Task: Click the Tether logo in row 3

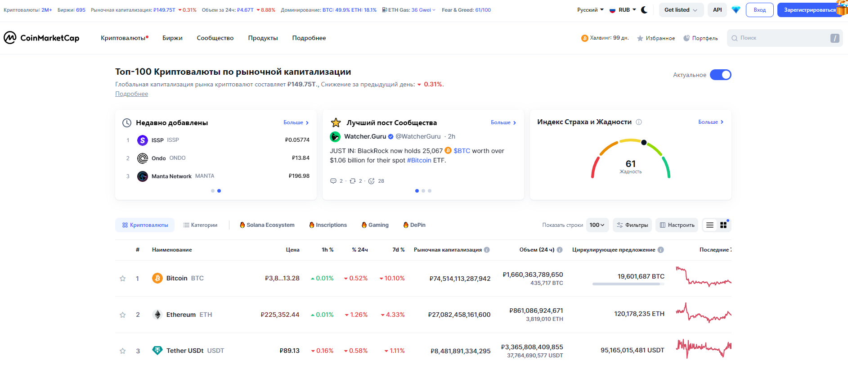Action: (157, 350)
